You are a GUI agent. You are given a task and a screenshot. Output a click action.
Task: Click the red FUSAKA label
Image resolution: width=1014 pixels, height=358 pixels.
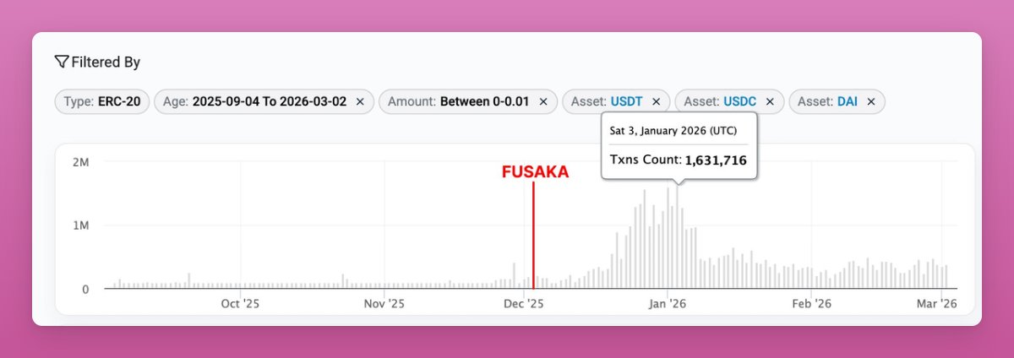(x=535, y=172)
